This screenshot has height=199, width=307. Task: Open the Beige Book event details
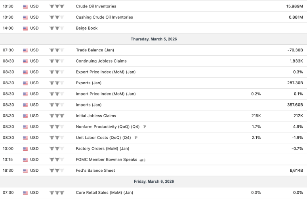point(86,28)
